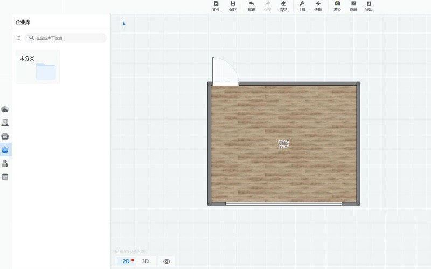
Task: Open the 快搭 (Quick build) menu
Action: [318, 6]
